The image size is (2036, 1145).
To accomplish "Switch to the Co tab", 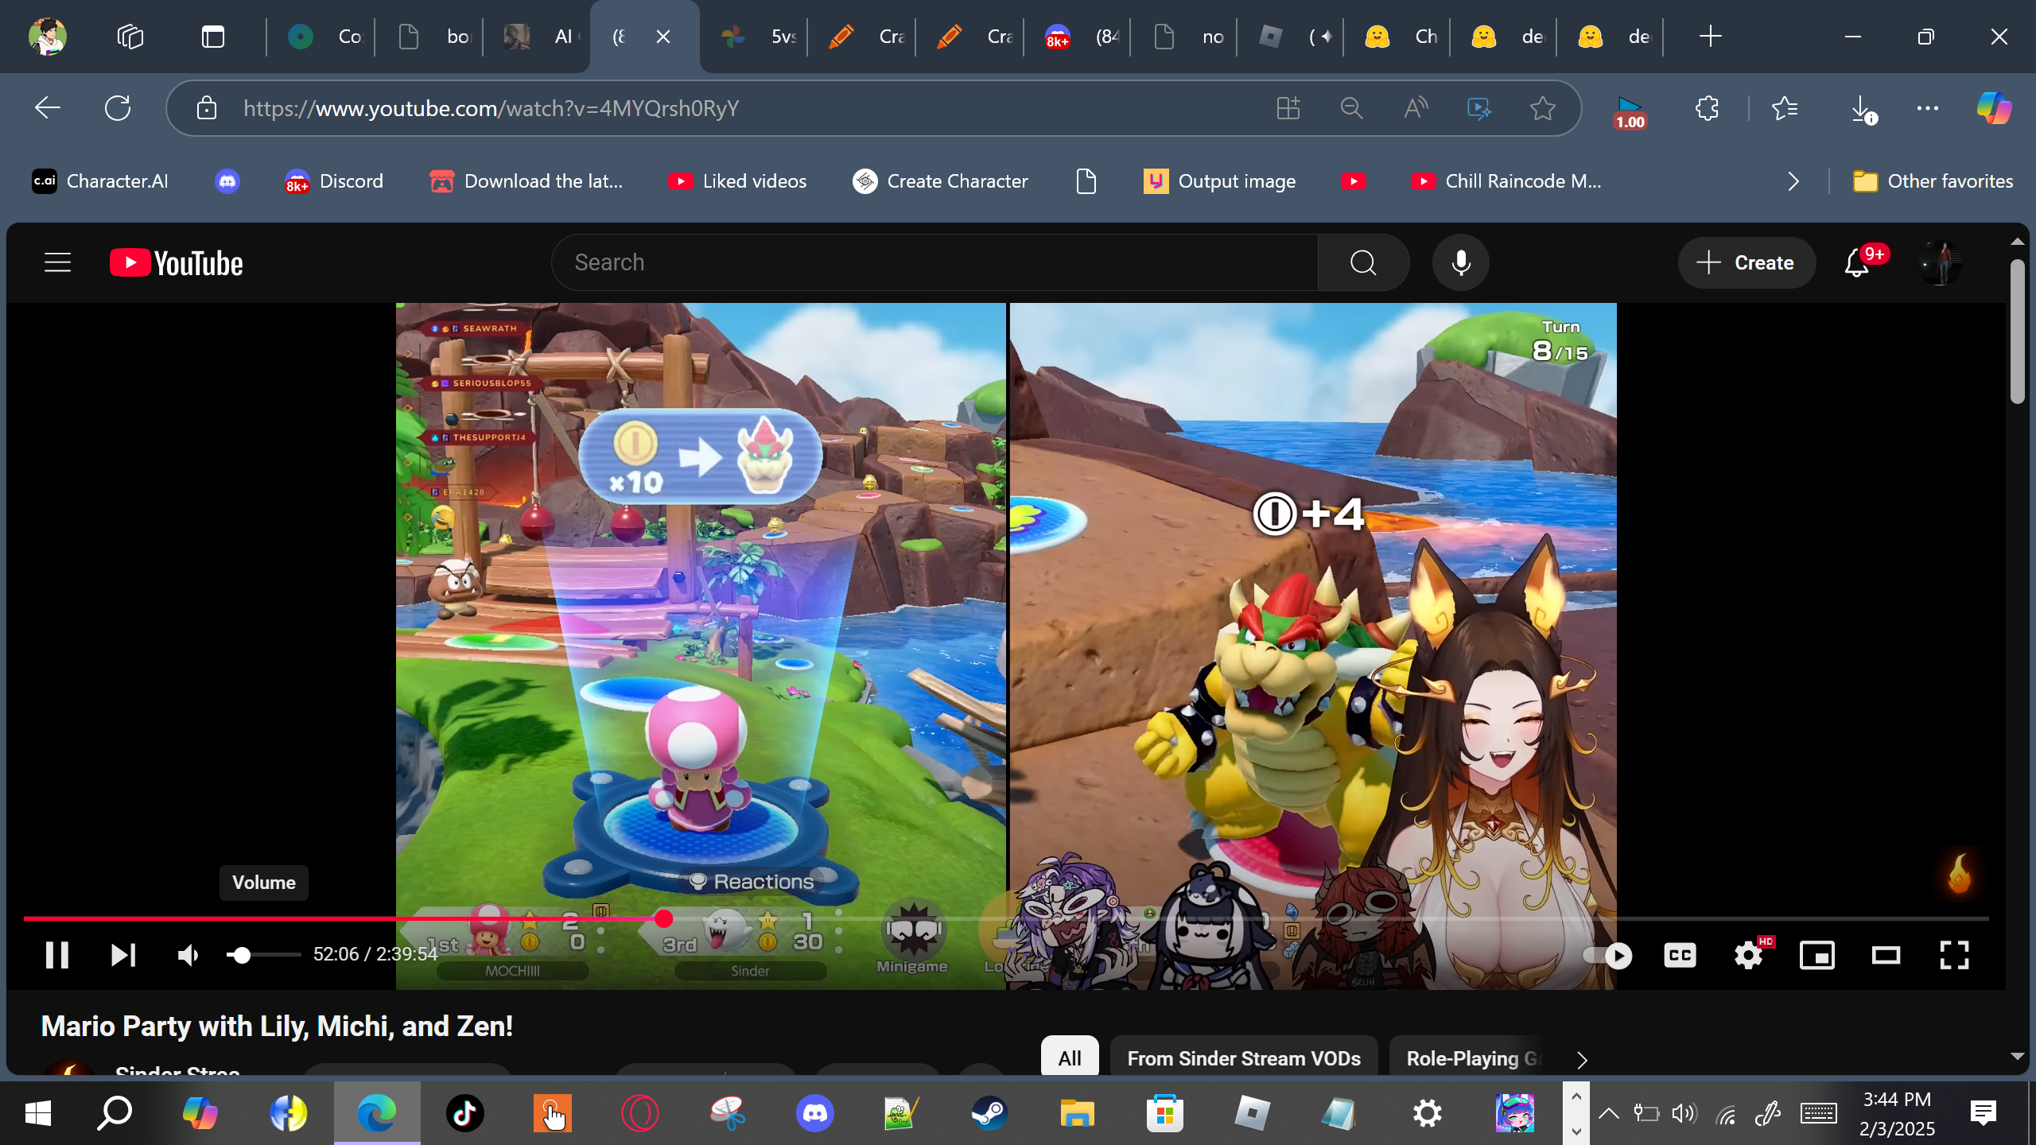I will [321, 37].
